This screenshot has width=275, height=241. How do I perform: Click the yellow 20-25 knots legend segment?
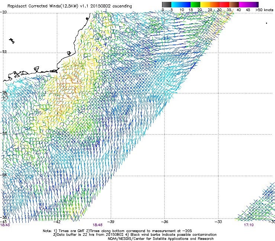(205, 4)
